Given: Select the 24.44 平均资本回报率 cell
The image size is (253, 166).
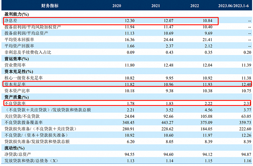Looking at the screenshot, I should click(168, 40).
